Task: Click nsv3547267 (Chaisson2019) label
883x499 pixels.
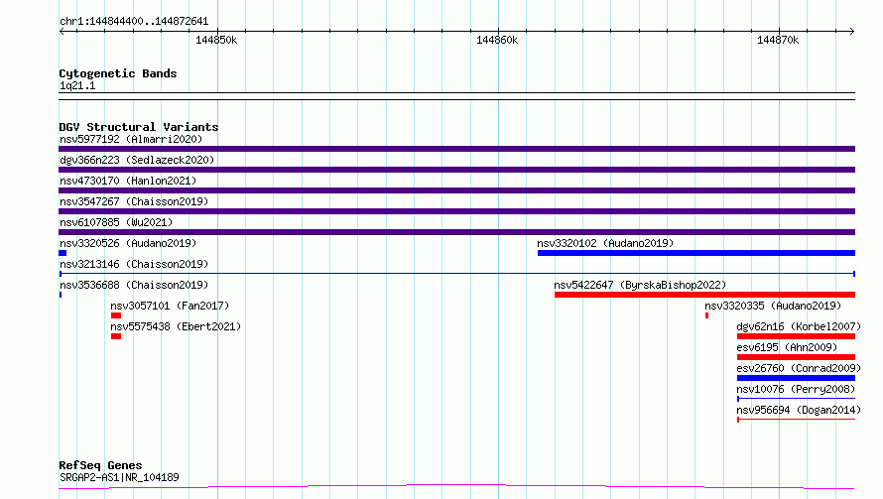Action: point(134,201)
